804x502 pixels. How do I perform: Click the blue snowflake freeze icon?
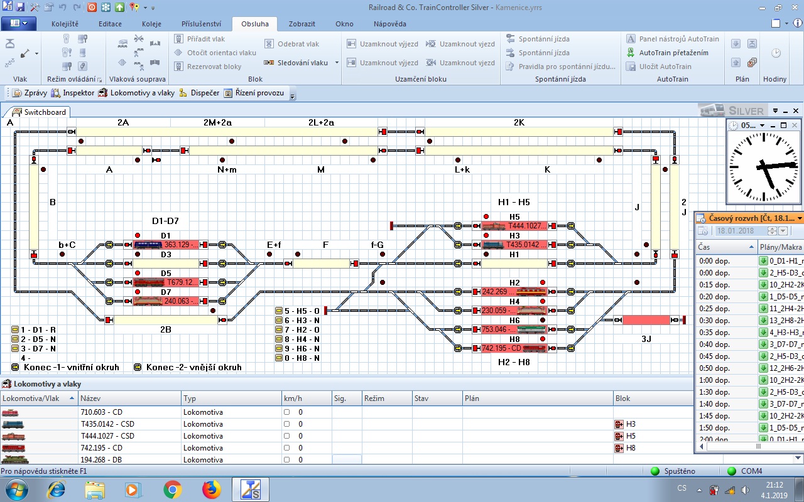point(106,8)
